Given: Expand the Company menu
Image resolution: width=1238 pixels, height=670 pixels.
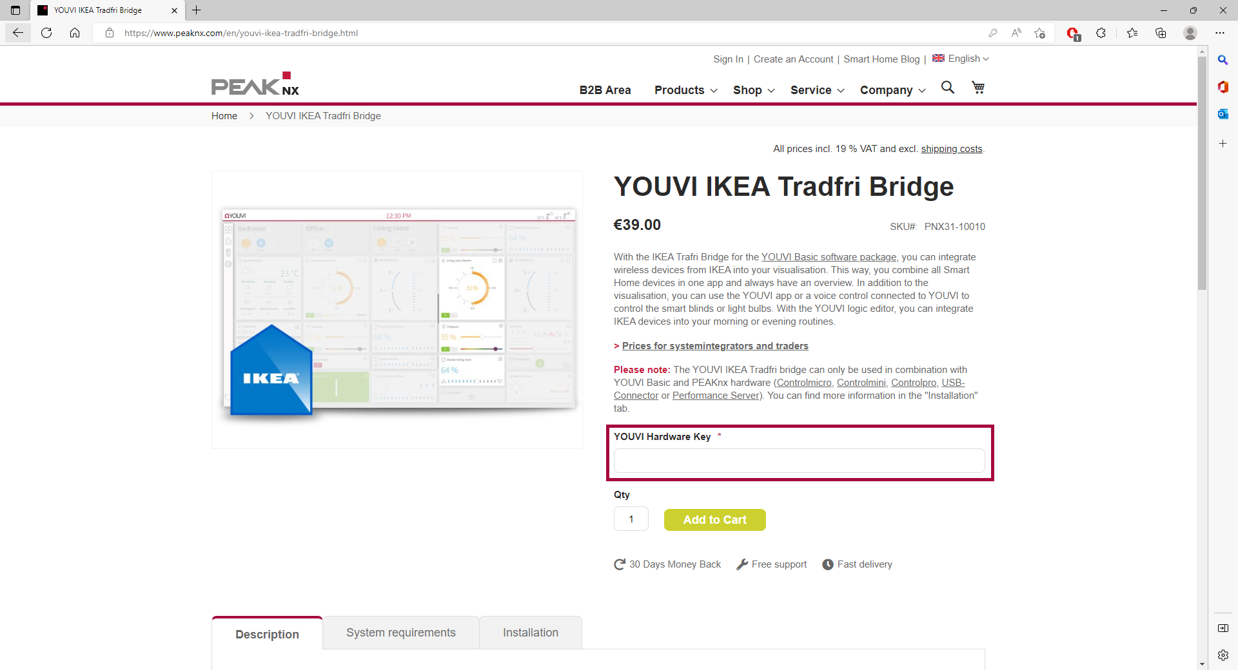Looking at the screenshot, I should pyautogui.click(x=892, y=90).
